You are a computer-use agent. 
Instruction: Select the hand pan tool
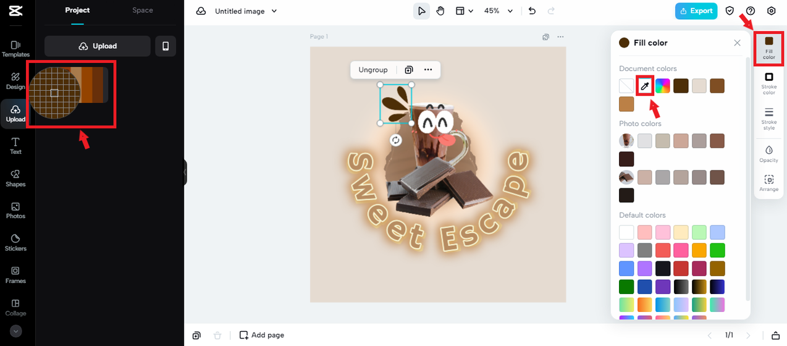coord(440,11)
